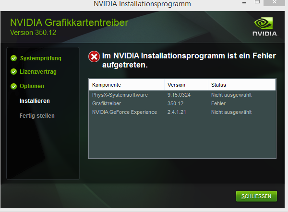288x212 pixels.
Task: Select the Optionen step
Action: tap(32, 86)
